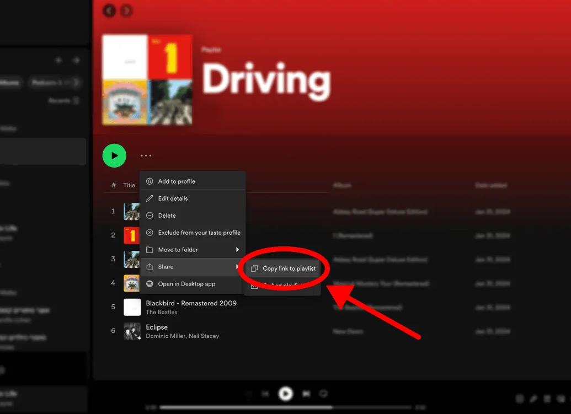Select Exclude from your taste profile
This screenshot has height=414, width=571.
(x=199, y=233)
